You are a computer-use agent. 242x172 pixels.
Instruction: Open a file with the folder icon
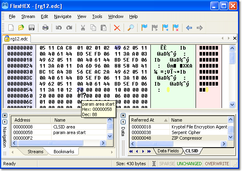click(21, 28)
